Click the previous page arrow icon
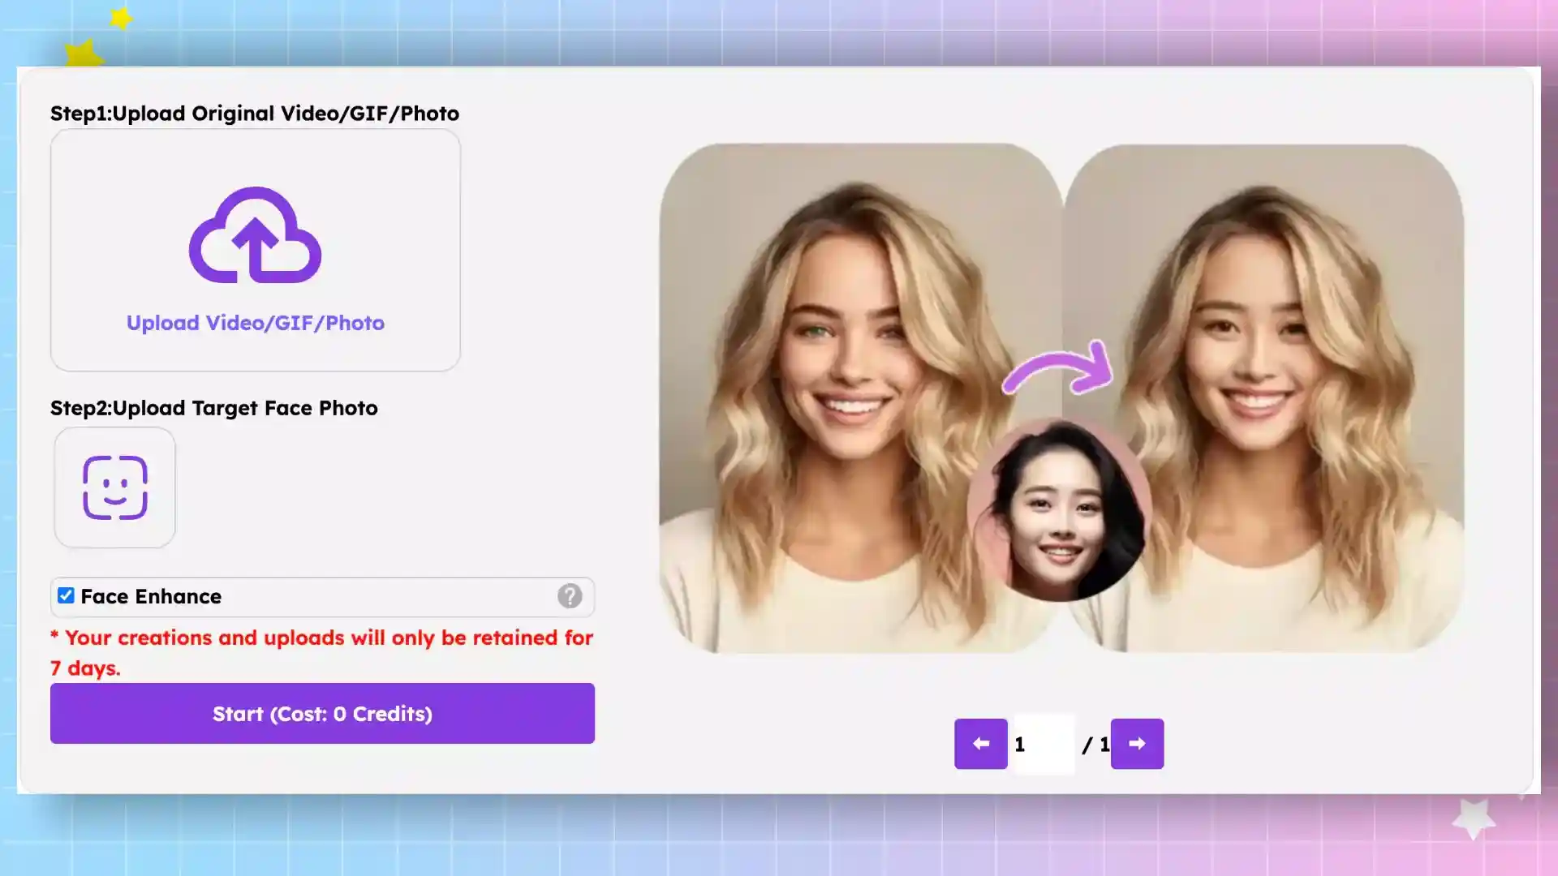The height and width of the screenshot is (876, 1558). [x=980, y=744]
